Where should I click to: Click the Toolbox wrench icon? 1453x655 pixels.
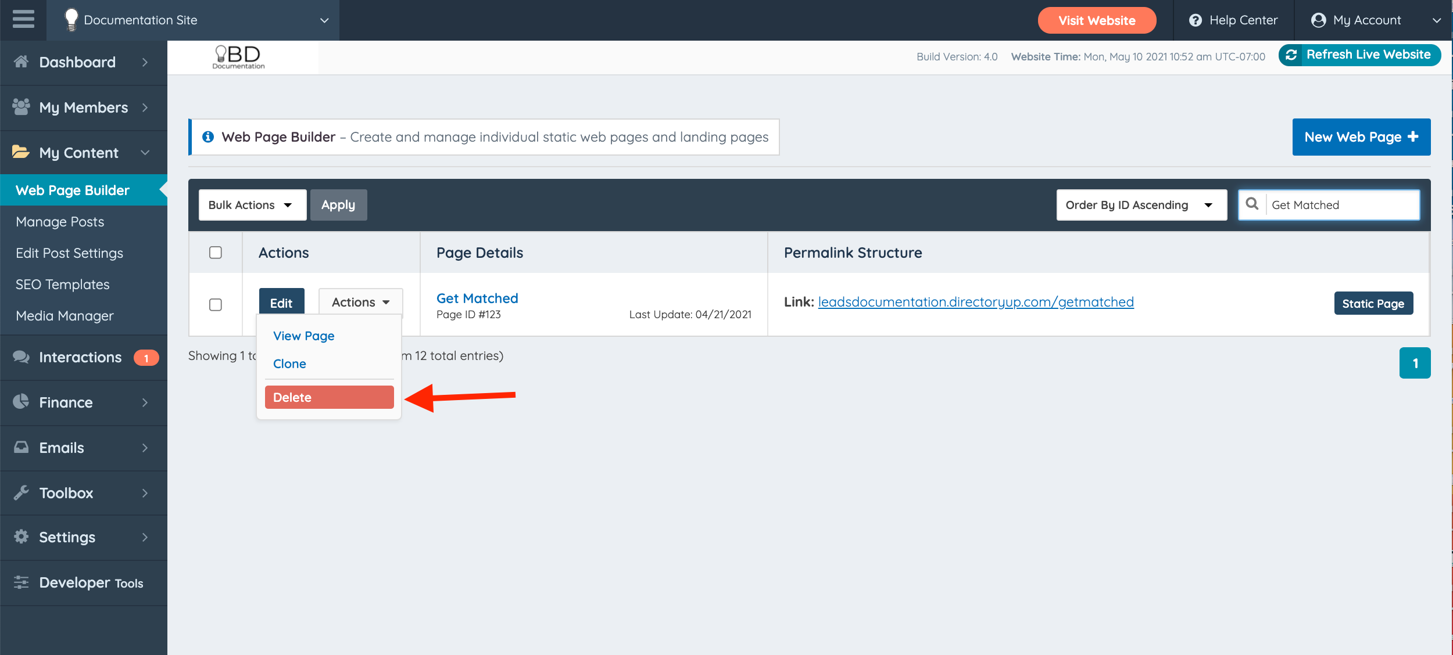point(22,492)
